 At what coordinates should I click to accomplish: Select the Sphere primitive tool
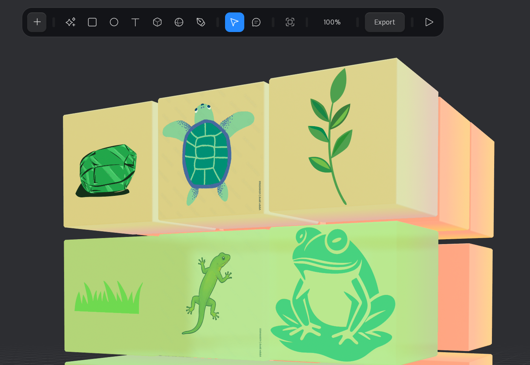pyautogui.click(x=179, y=22)
